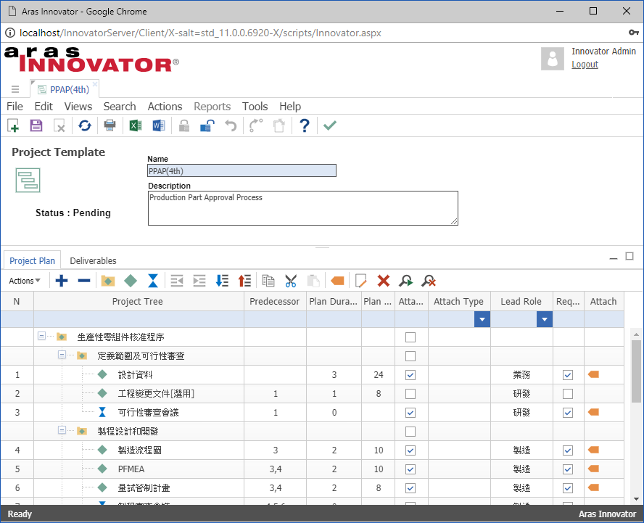Enable the attachment checkbox for 工程變更文件[選用]
The image size is (644, 523).
coord(410,393)
